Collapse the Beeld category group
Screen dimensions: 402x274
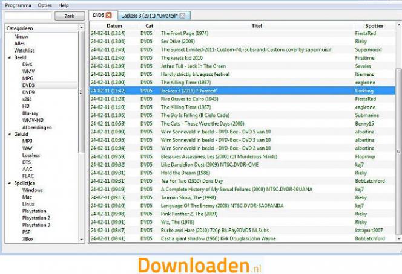pos(9,57)
